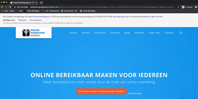Open the cached onlinemarketingagency.nl link
The width and height of the screenshot is (198, 99).
[40, 17]
